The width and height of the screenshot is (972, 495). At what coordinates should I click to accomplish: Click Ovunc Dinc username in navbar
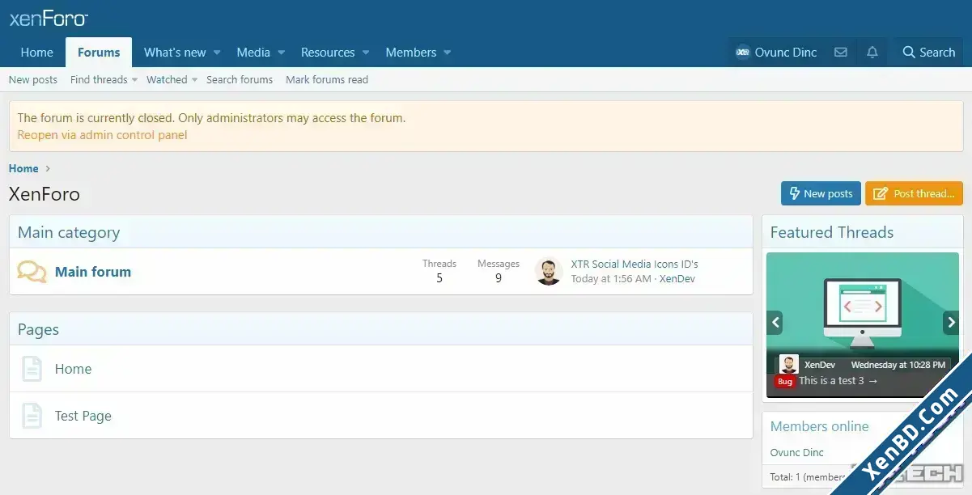click(786, 53)
